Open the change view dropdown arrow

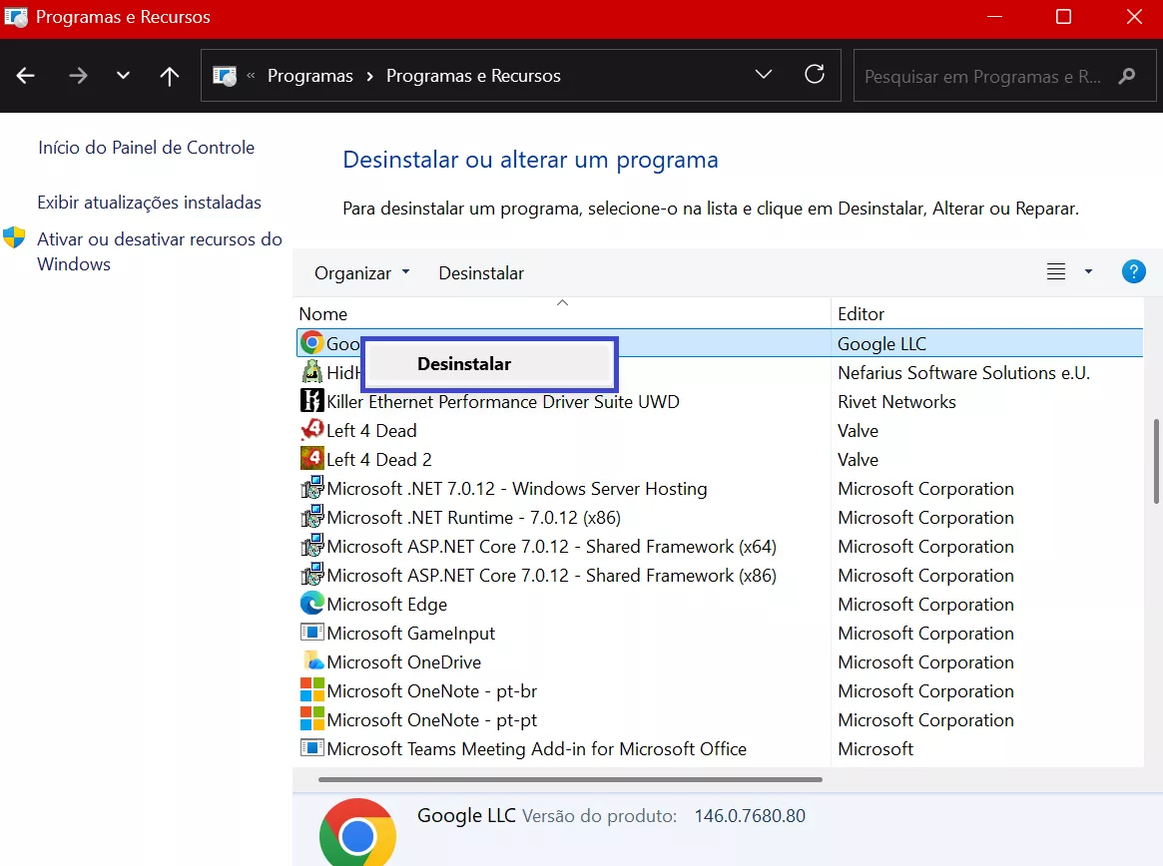(x=1088, y=270)
